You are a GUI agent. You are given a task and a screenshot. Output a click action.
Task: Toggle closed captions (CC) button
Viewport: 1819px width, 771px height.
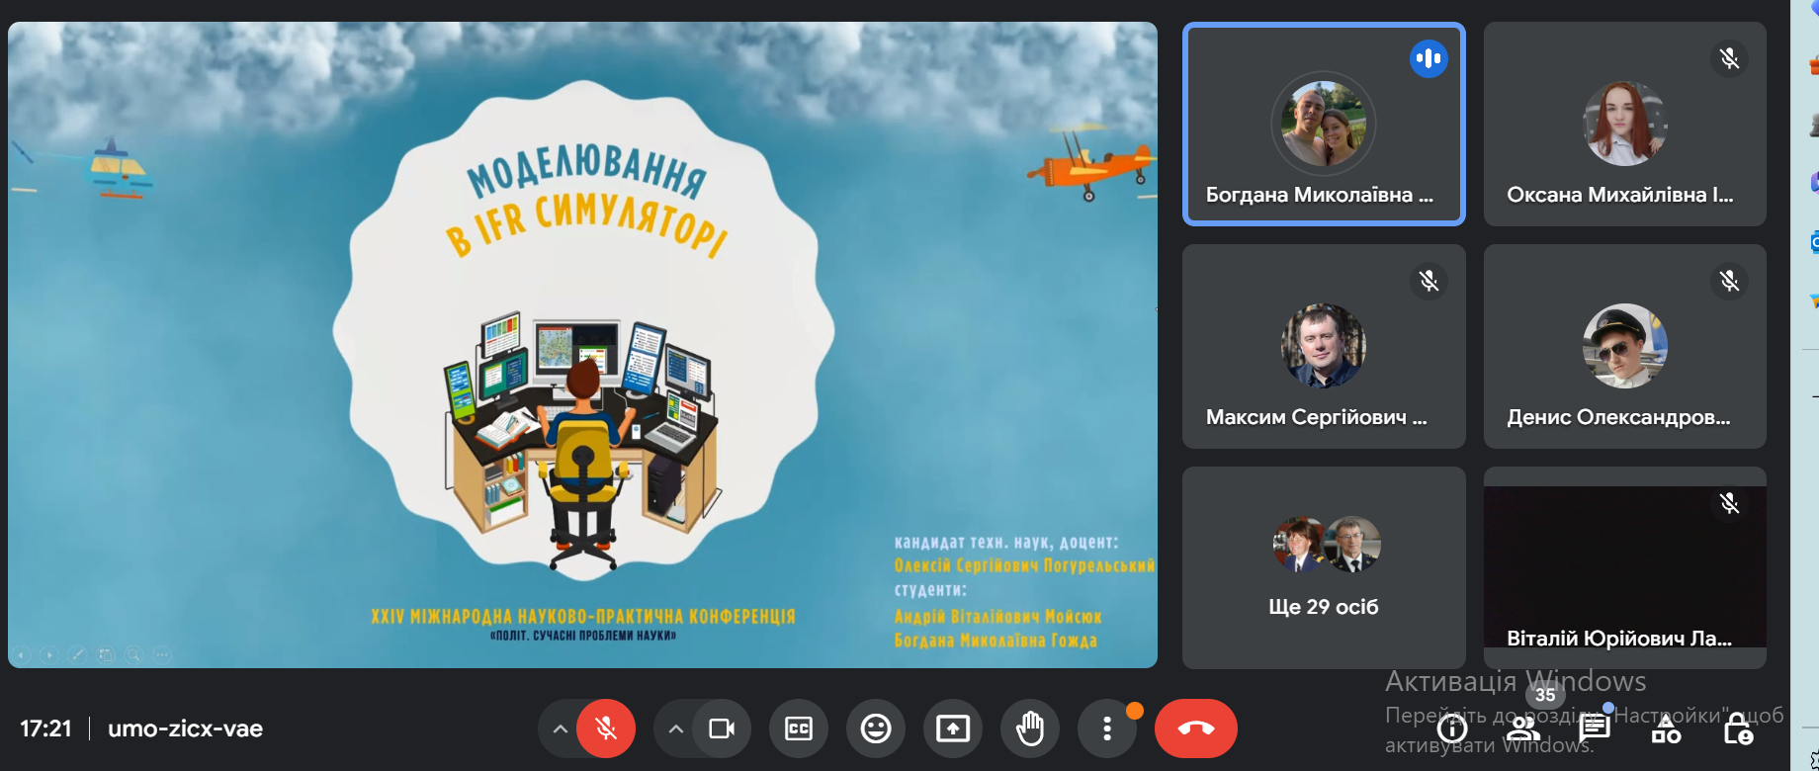tap(799, 728)
